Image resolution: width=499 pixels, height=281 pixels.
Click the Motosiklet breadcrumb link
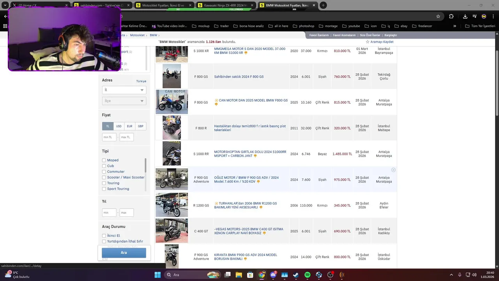point(137,35)
